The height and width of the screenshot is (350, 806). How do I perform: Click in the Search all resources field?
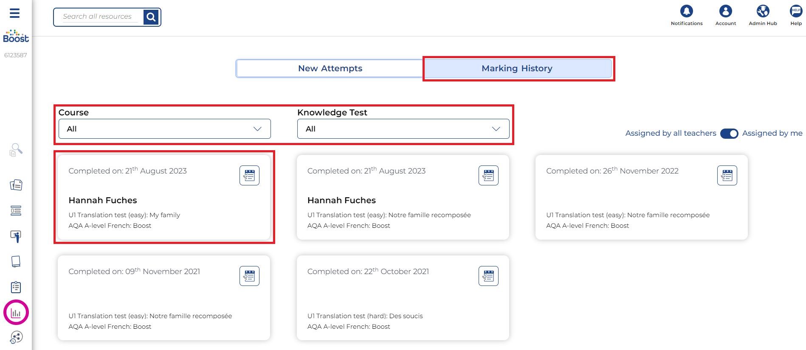[98, 17]
